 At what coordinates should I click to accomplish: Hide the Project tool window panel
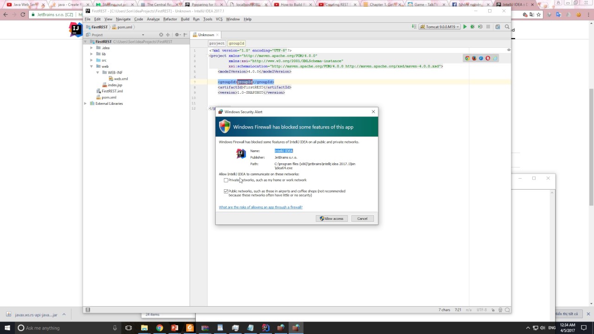(x=185, y=35)
